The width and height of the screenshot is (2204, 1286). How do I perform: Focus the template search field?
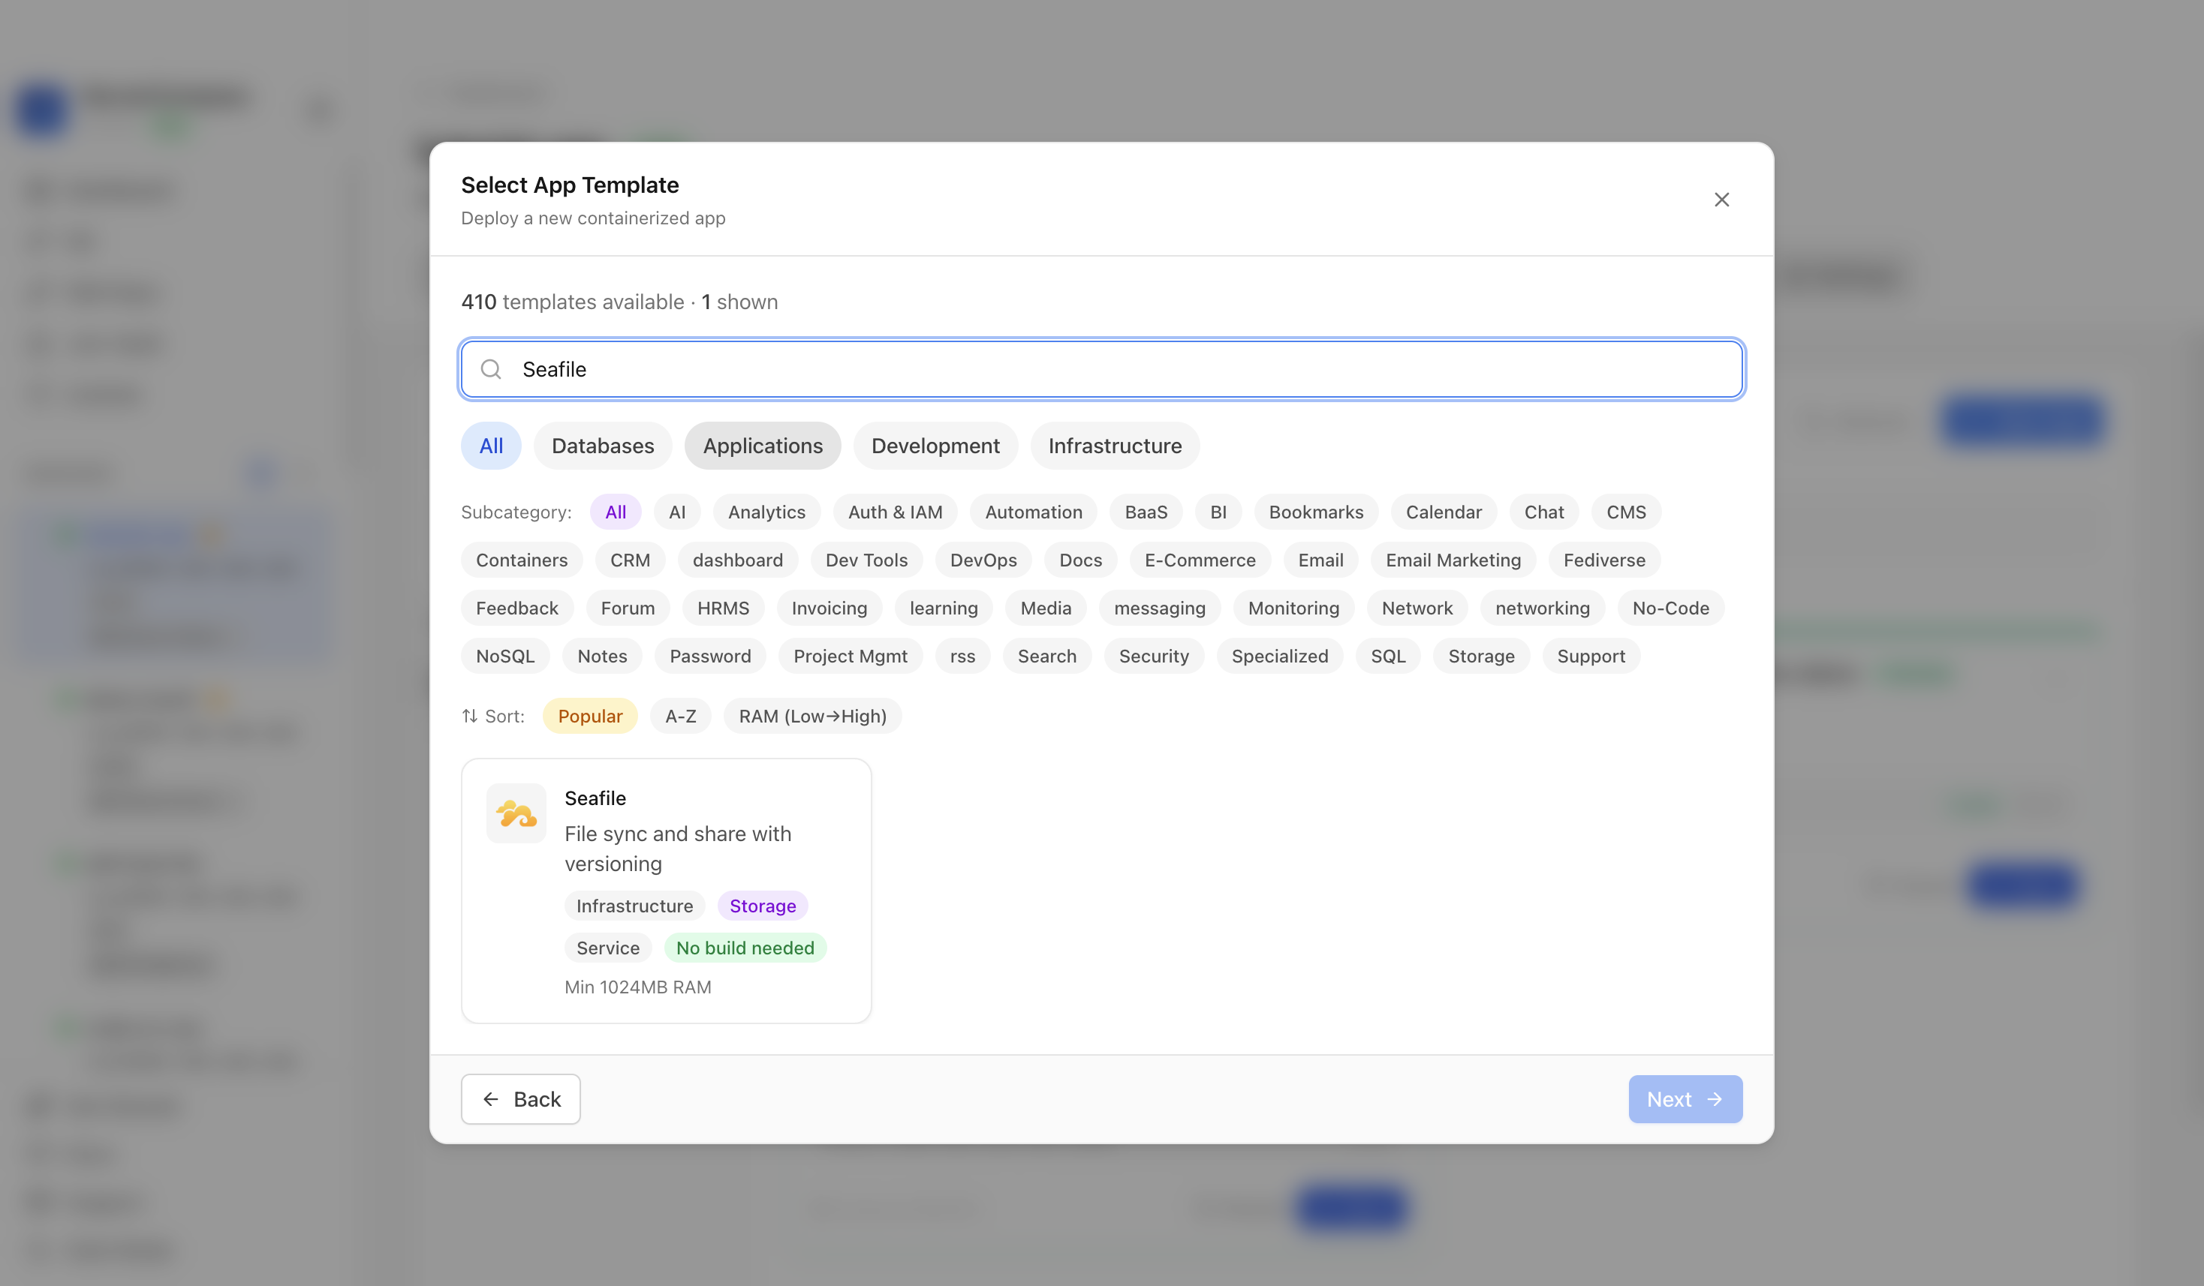(1102, 369)
